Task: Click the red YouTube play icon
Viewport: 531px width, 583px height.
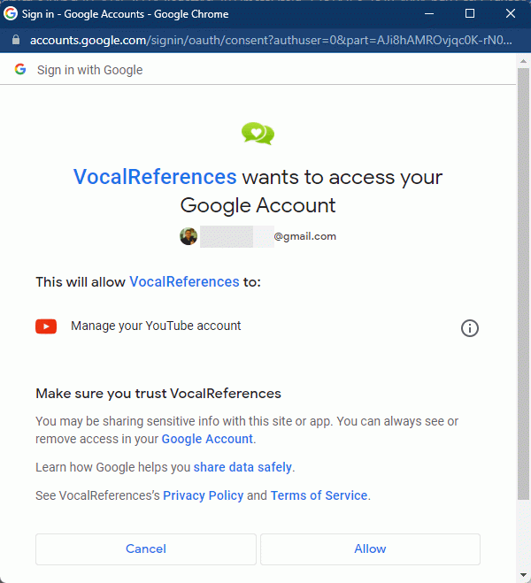Action: pos(46,326)
